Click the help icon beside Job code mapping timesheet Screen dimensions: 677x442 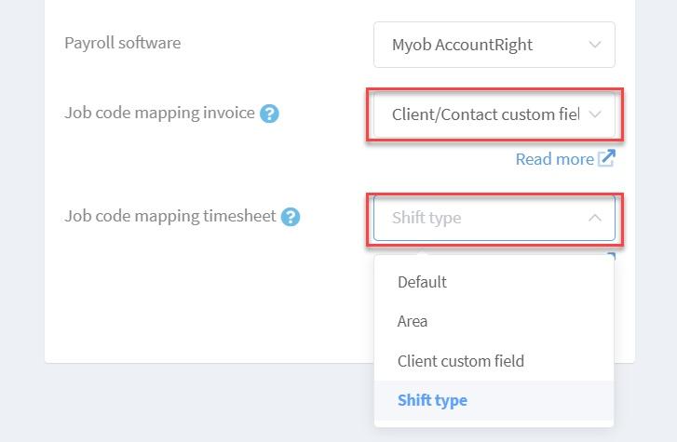(291, 217)
